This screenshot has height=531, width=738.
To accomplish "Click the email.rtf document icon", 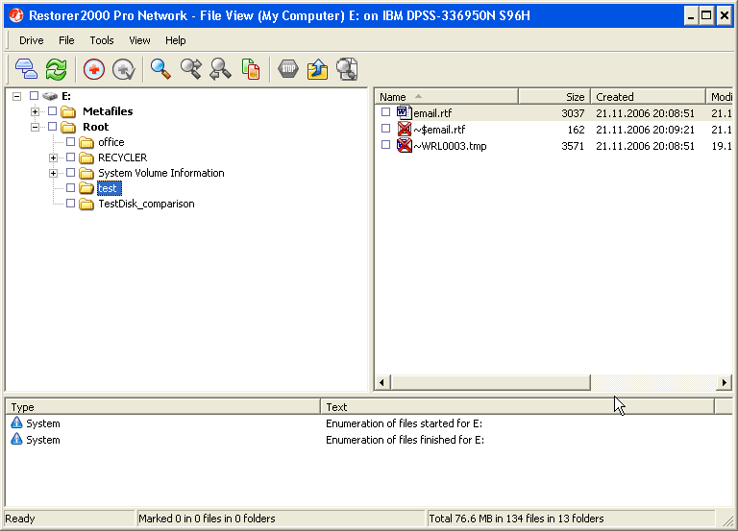I will [x=405, y=113].
